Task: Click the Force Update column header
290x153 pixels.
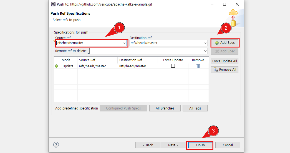Action: coord(173,60)
